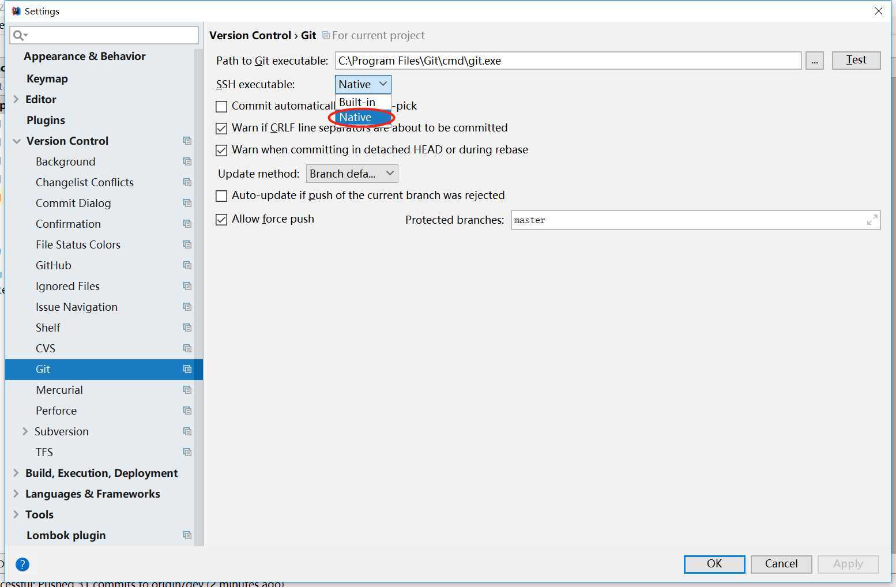The image size is (896, 587).
Task: Click project-level icon beside File Status Colors
Action: pyautogui.click(x=187, y=244)
